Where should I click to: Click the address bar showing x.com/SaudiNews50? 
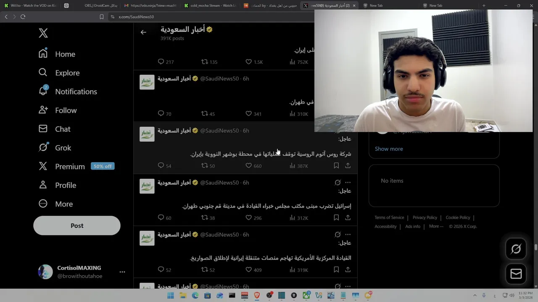tap(210, 17)
